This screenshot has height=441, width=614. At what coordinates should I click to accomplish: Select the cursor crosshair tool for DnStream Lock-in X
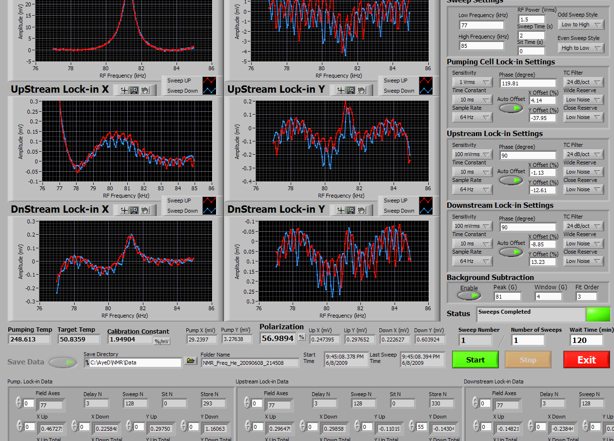click(x=124, y=210)
